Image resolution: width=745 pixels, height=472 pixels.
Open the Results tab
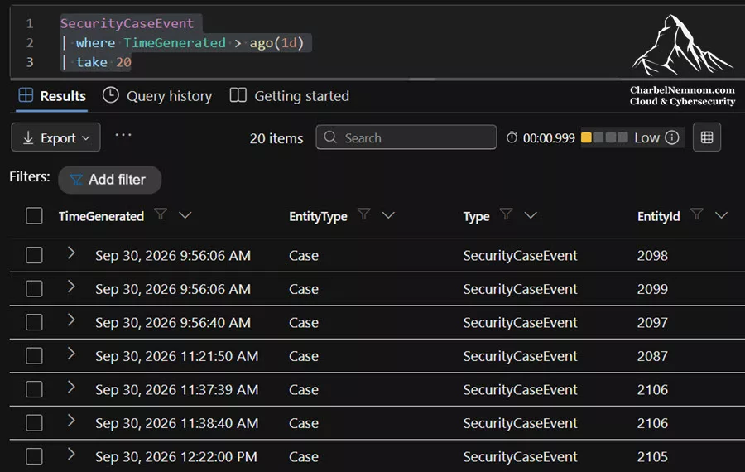pyautogui.click(x=52, y=96)
